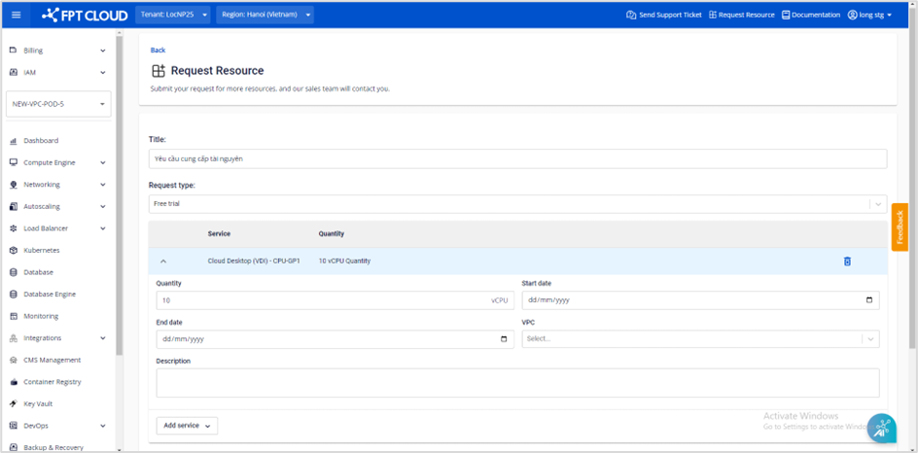
Task: Open the Region Hanoi dropdown
Action: tap(265, 15)
